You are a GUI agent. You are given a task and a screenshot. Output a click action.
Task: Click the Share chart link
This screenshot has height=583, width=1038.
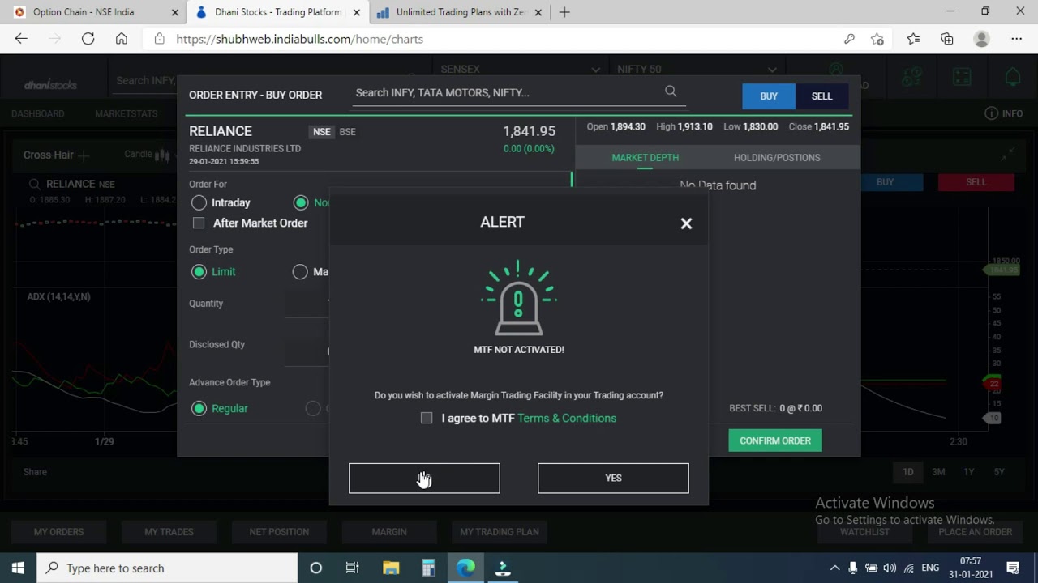(x=35, y=472)
